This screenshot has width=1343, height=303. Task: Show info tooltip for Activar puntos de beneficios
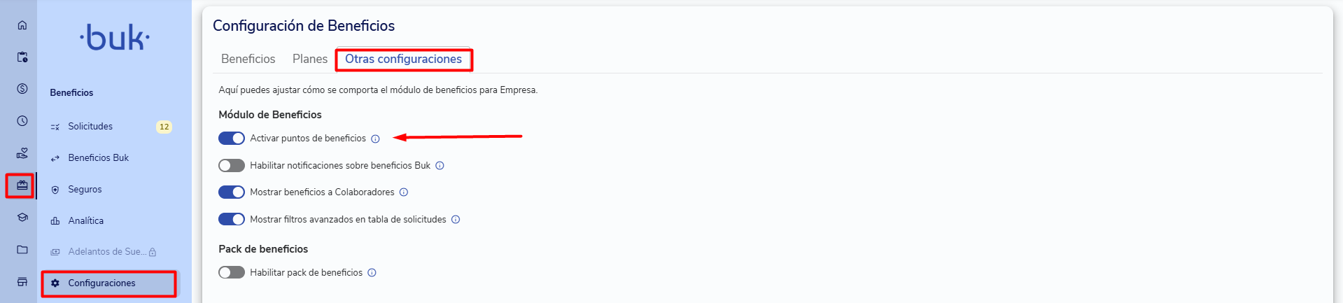click(375, 139)
